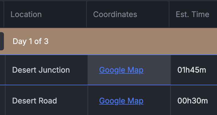217x115 pixels.
Task: Select narrow leading cell of Desert Road row
Action: tap(2, 100)
